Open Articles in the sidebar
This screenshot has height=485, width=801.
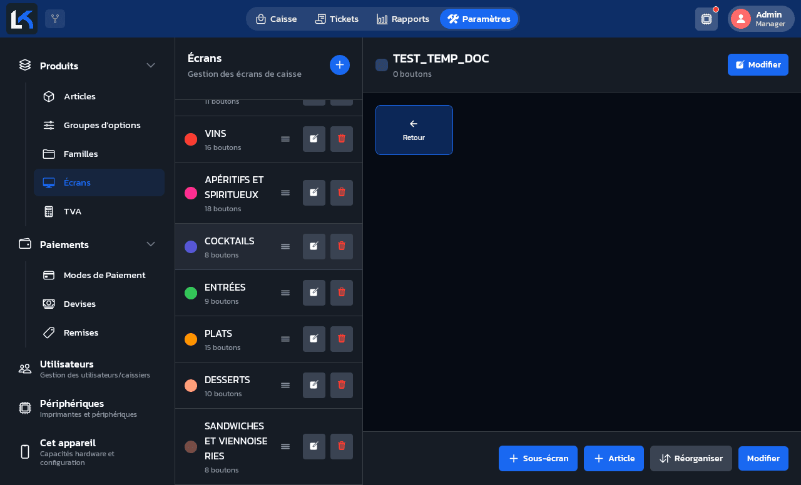tap(99, 96)
